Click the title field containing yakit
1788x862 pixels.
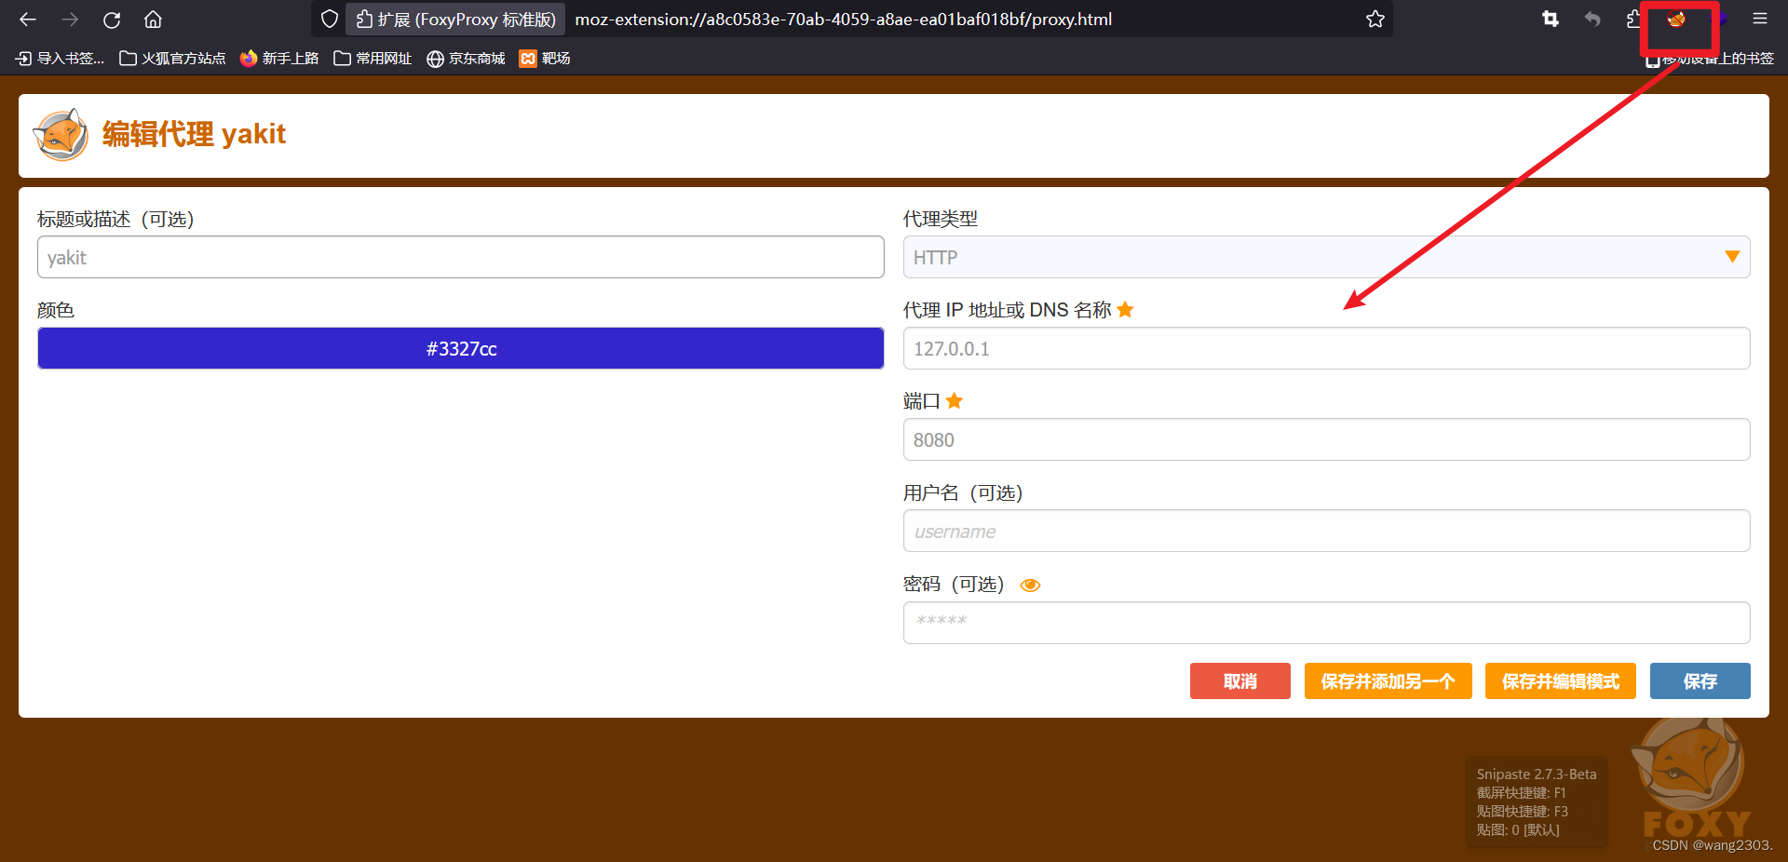(x=461, y=257)
